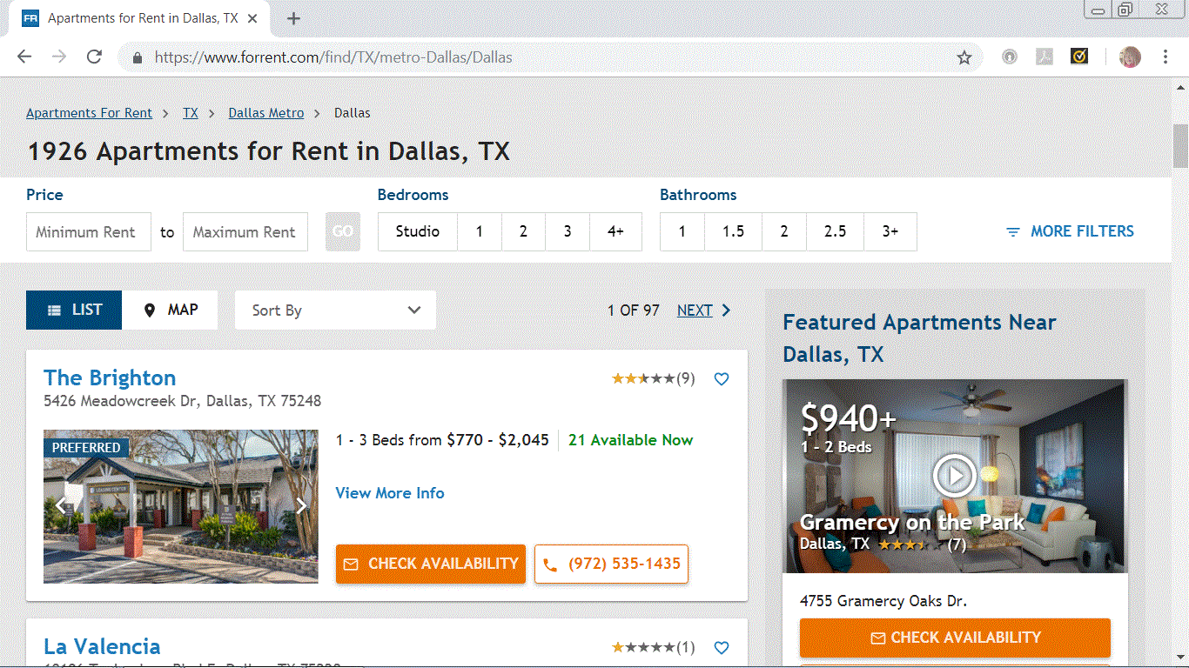Click "1926 Apartments for Rent in Dallas, TX" heading
The width and height of the screenshot is (1189, 668).
269,151
